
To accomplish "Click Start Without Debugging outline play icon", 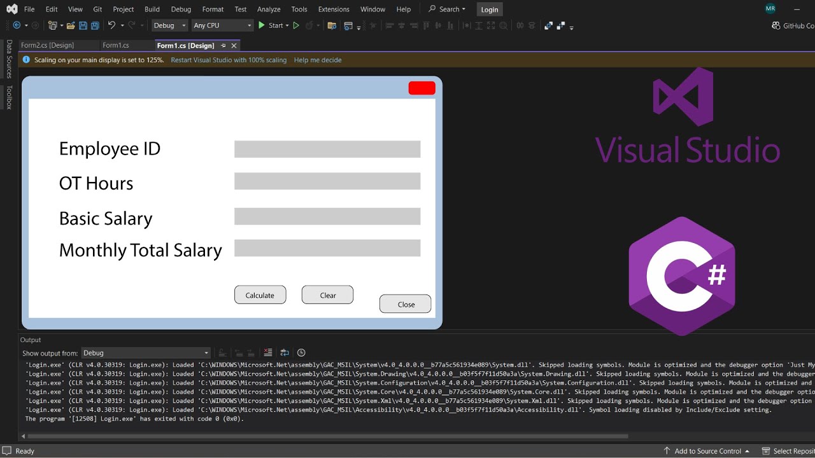I will [296, 25].
